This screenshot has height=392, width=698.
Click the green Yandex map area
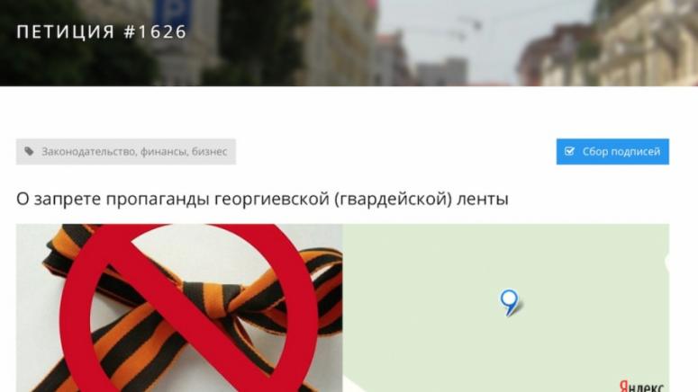tap(505, 308)
